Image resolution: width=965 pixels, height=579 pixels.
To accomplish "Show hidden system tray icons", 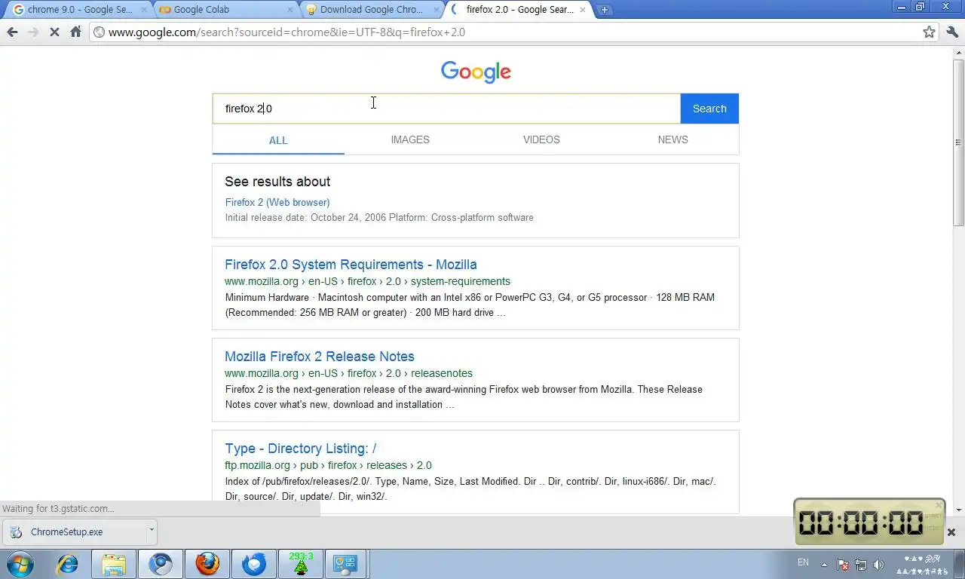I will click(824, 565).
